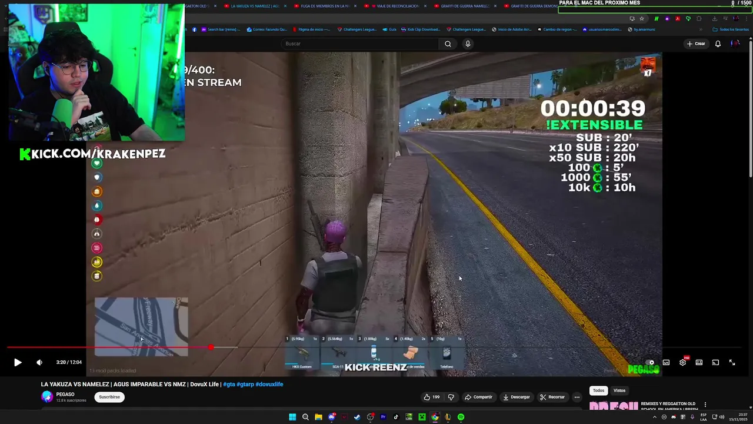Switch to the VIAJE DE RECONCILIACION tab
The height and width of the screenshot is (424, 753).
click(x=395, y=6)
